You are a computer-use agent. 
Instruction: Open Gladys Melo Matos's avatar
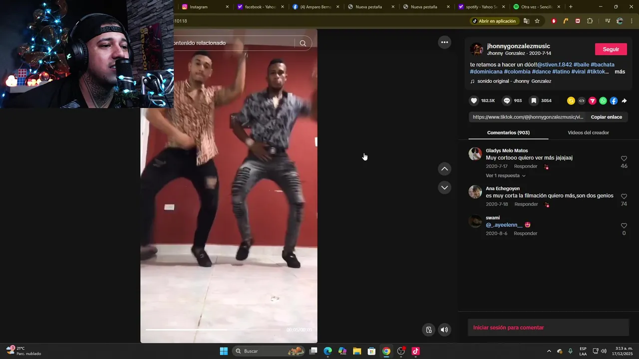475,154
